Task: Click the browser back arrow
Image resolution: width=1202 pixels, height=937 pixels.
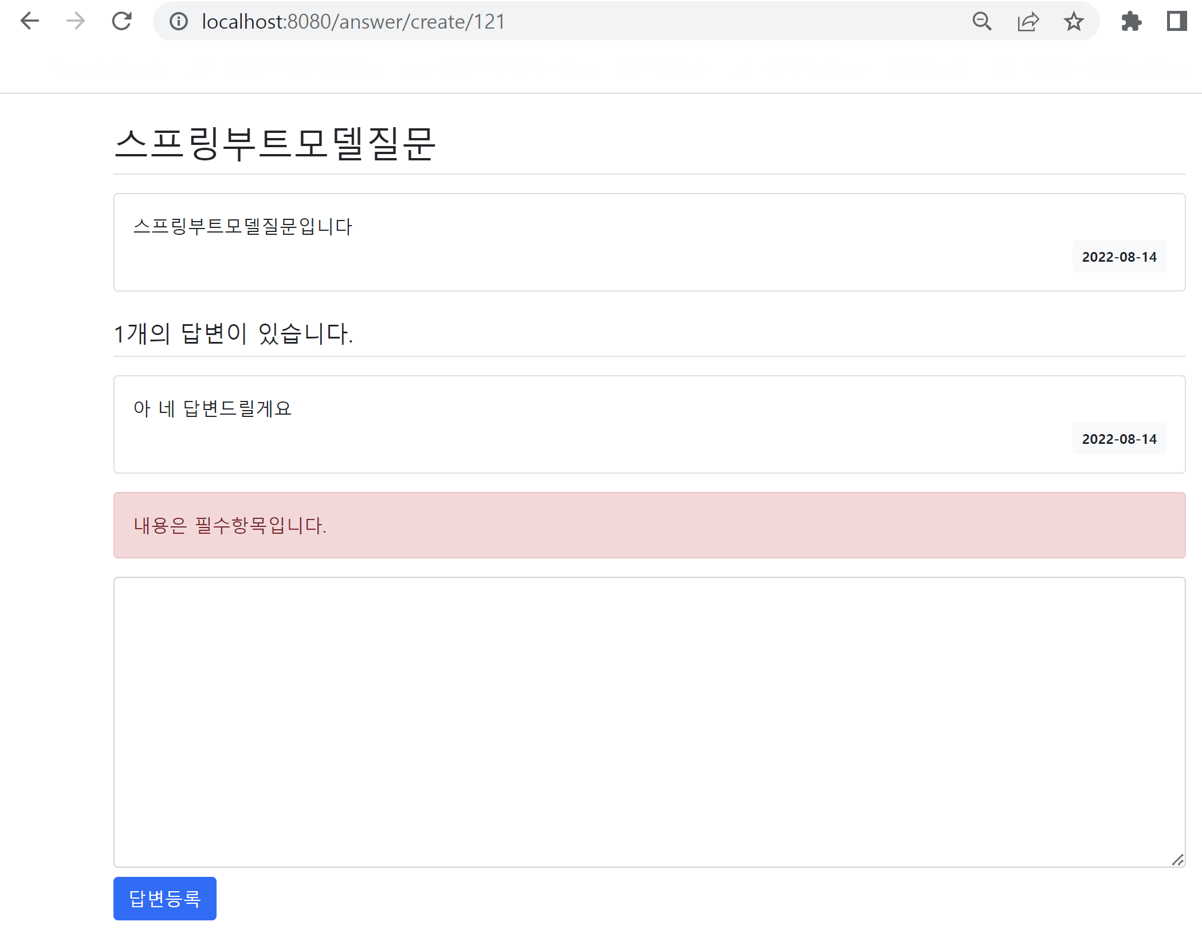Action: coord(29,21)
